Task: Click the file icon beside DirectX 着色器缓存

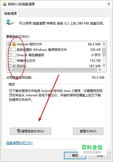Action: 14,55
